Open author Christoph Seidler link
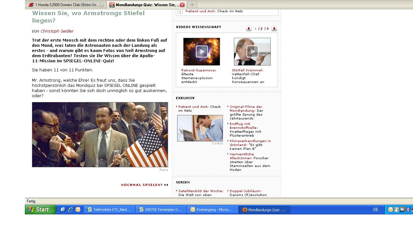The image size is (413, 248). pyautogui.click(x=57, y=31)
